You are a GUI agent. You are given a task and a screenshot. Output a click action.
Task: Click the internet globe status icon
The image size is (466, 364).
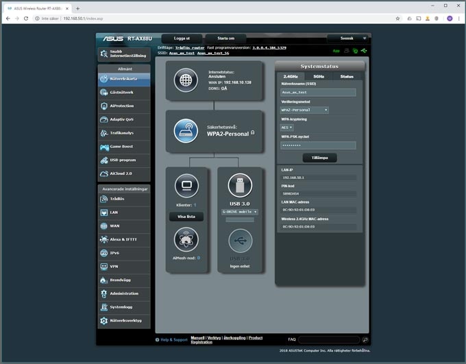186,80
